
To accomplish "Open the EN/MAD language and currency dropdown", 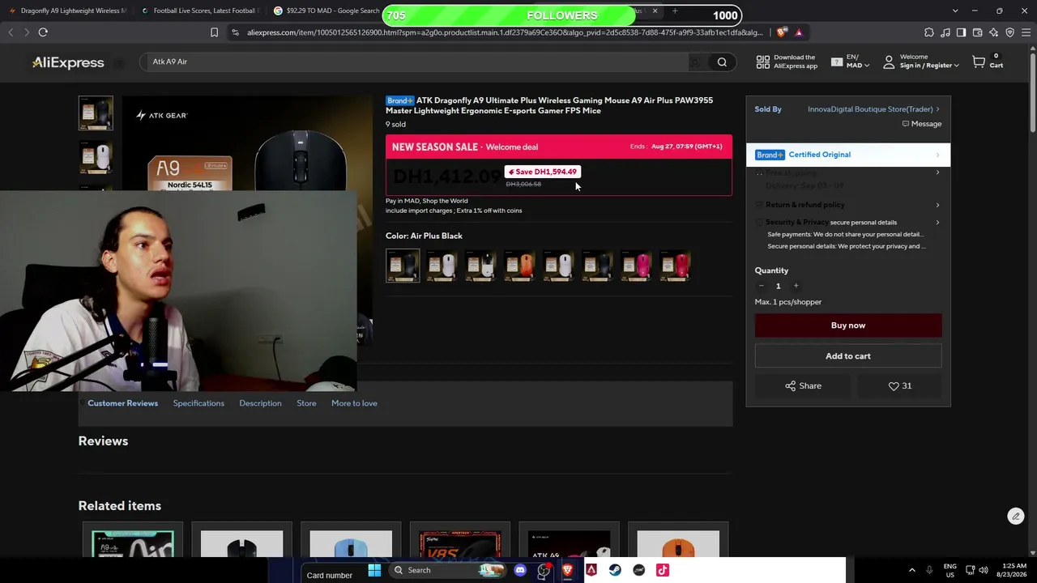I will [851, 62].
